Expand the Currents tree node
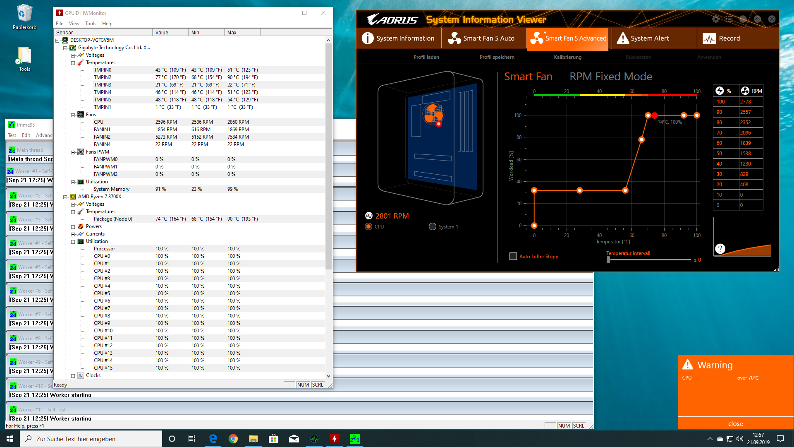This screenshot has height=447, width=794. click(x=73, y=234)
